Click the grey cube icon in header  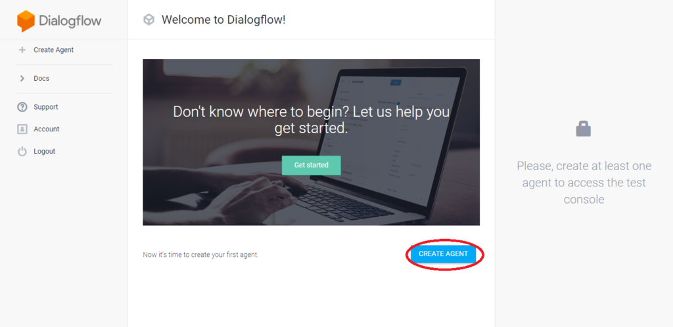coord(149,20)
